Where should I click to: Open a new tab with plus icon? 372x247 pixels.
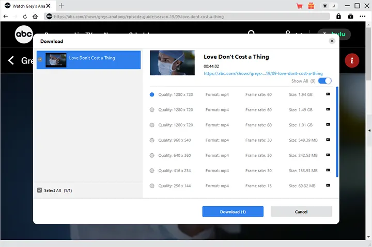61,6
